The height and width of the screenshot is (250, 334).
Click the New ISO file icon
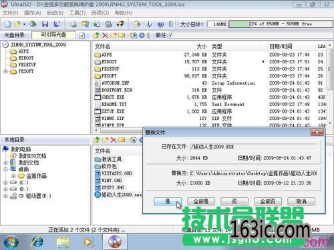pyautogui.click(x=7, y=24)
